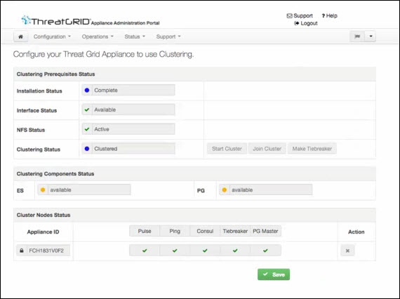Select the FCH1831V0F2 appliance ID field
The width and height of the screenshot is (400, 299).
point(48,251)
